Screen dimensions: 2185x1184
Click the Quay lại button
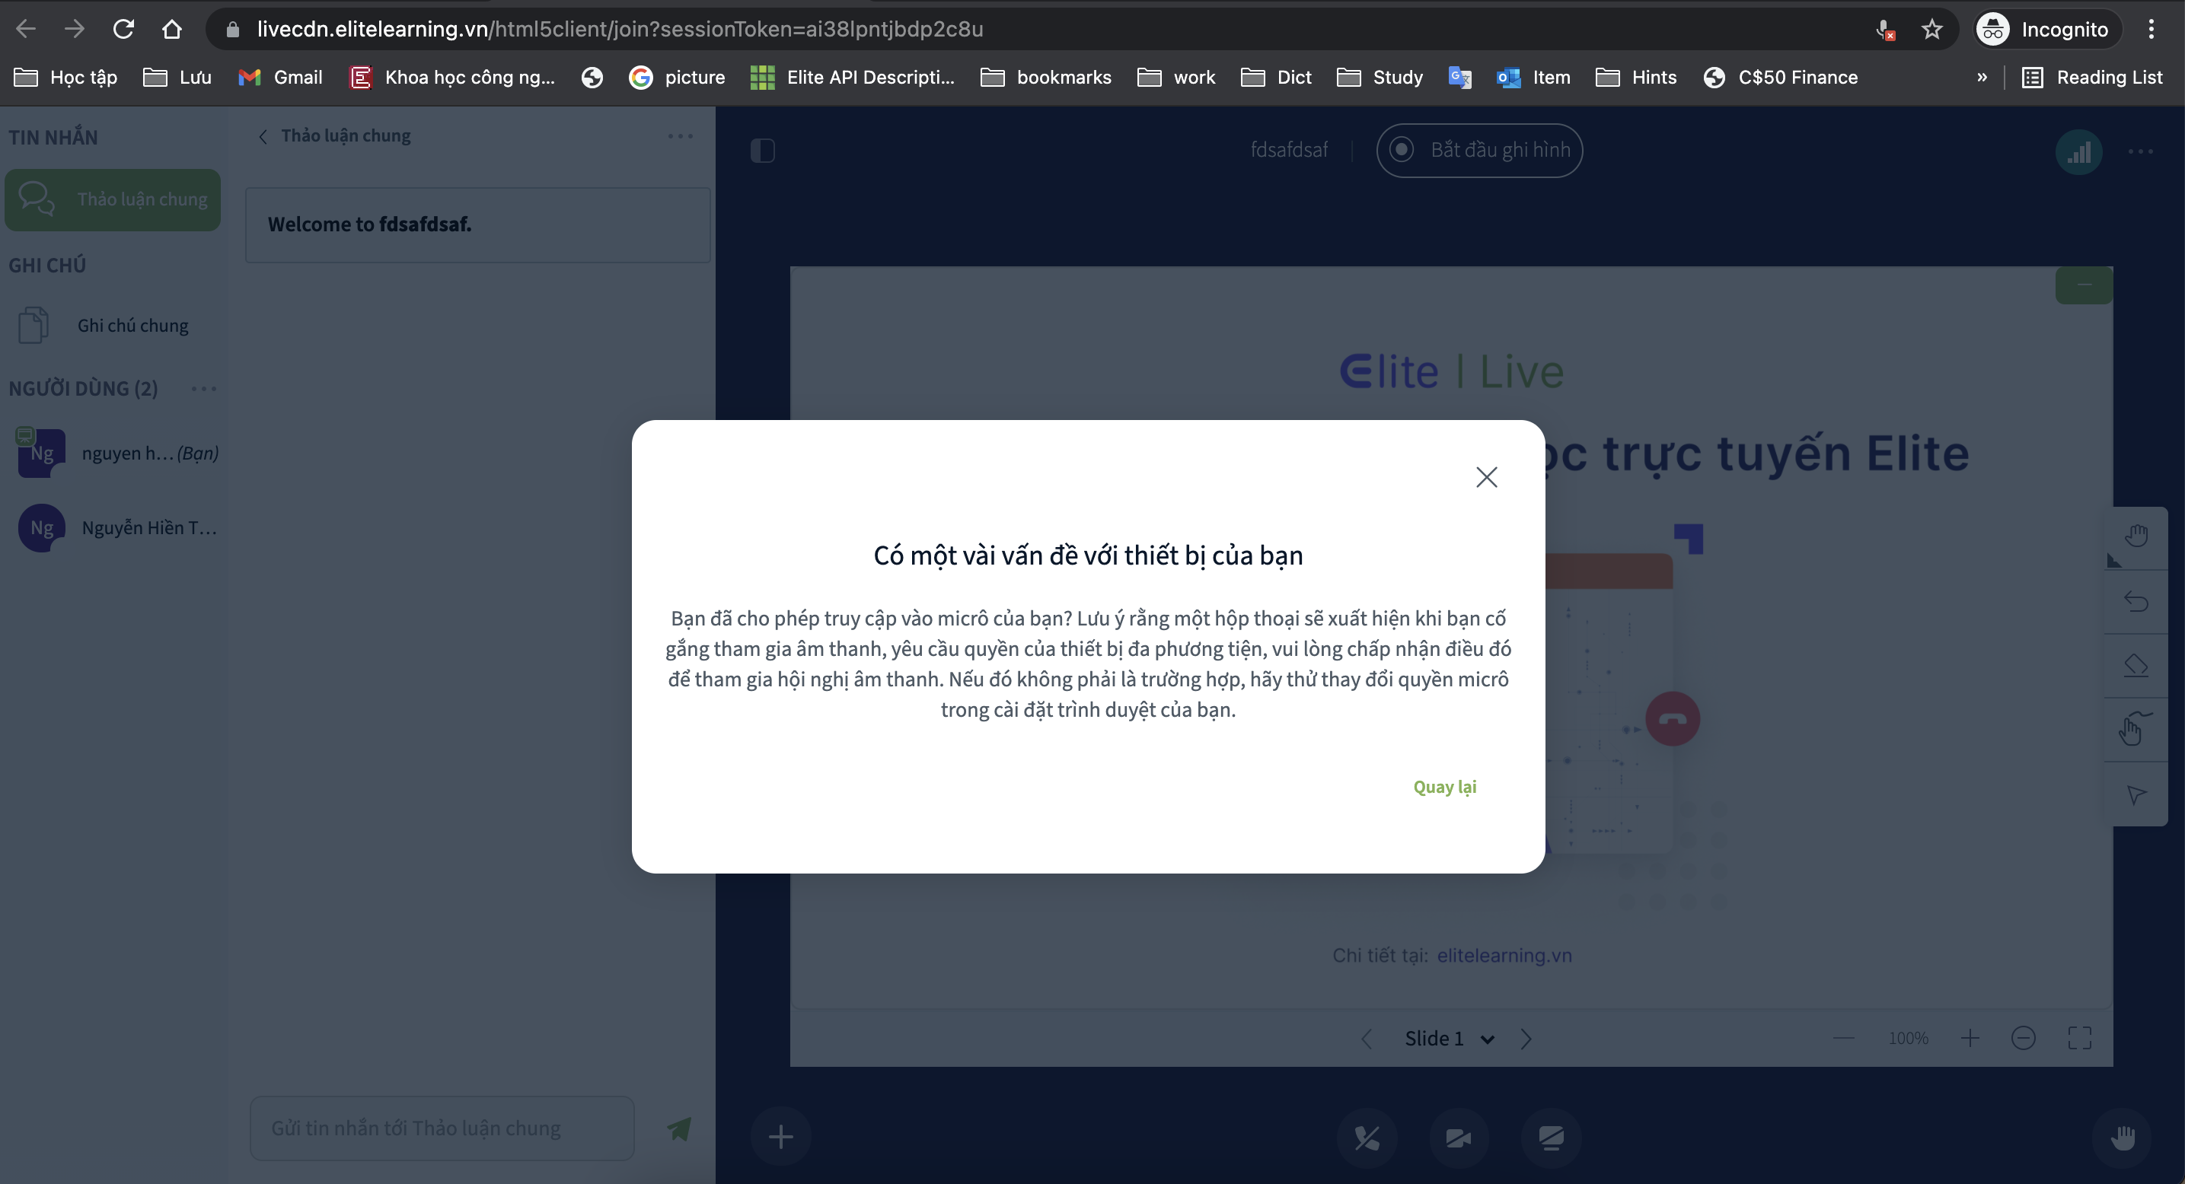1443,787
